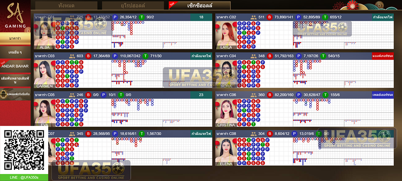The image size is (402, 181).
Task: Click the red B banker icon on C06
Action: 269,95
